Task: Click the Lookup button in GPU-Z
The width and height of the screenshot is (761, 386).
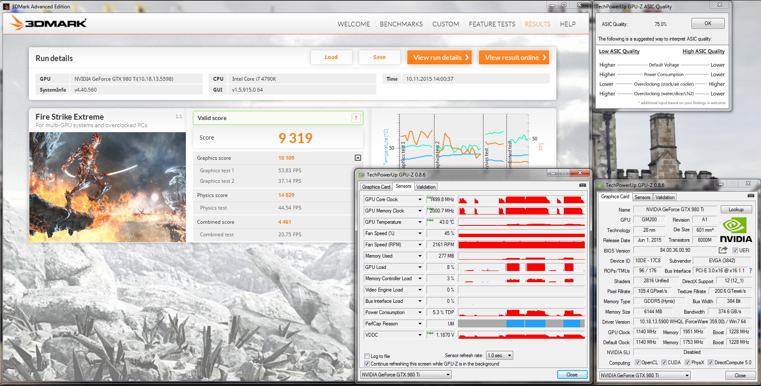Action: [x=736, y=210]
